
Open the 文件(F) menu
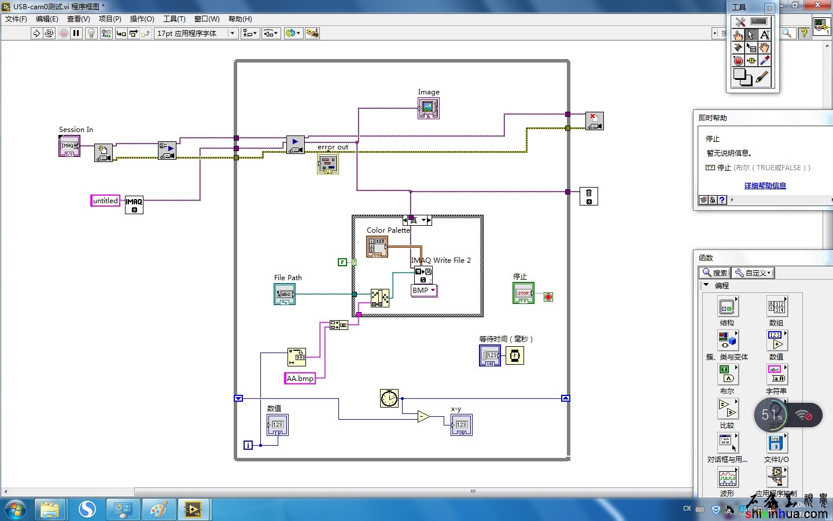(16, 19)
